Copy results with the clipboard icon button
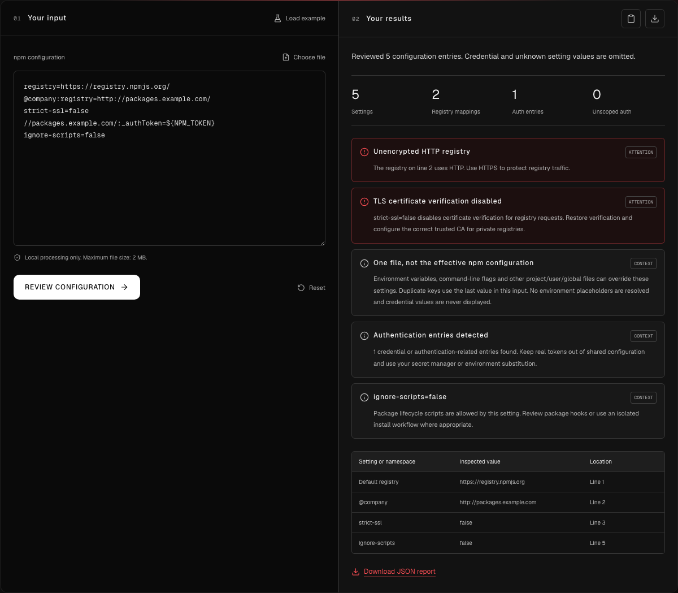 pyautogui.click(x=631, y=19)
